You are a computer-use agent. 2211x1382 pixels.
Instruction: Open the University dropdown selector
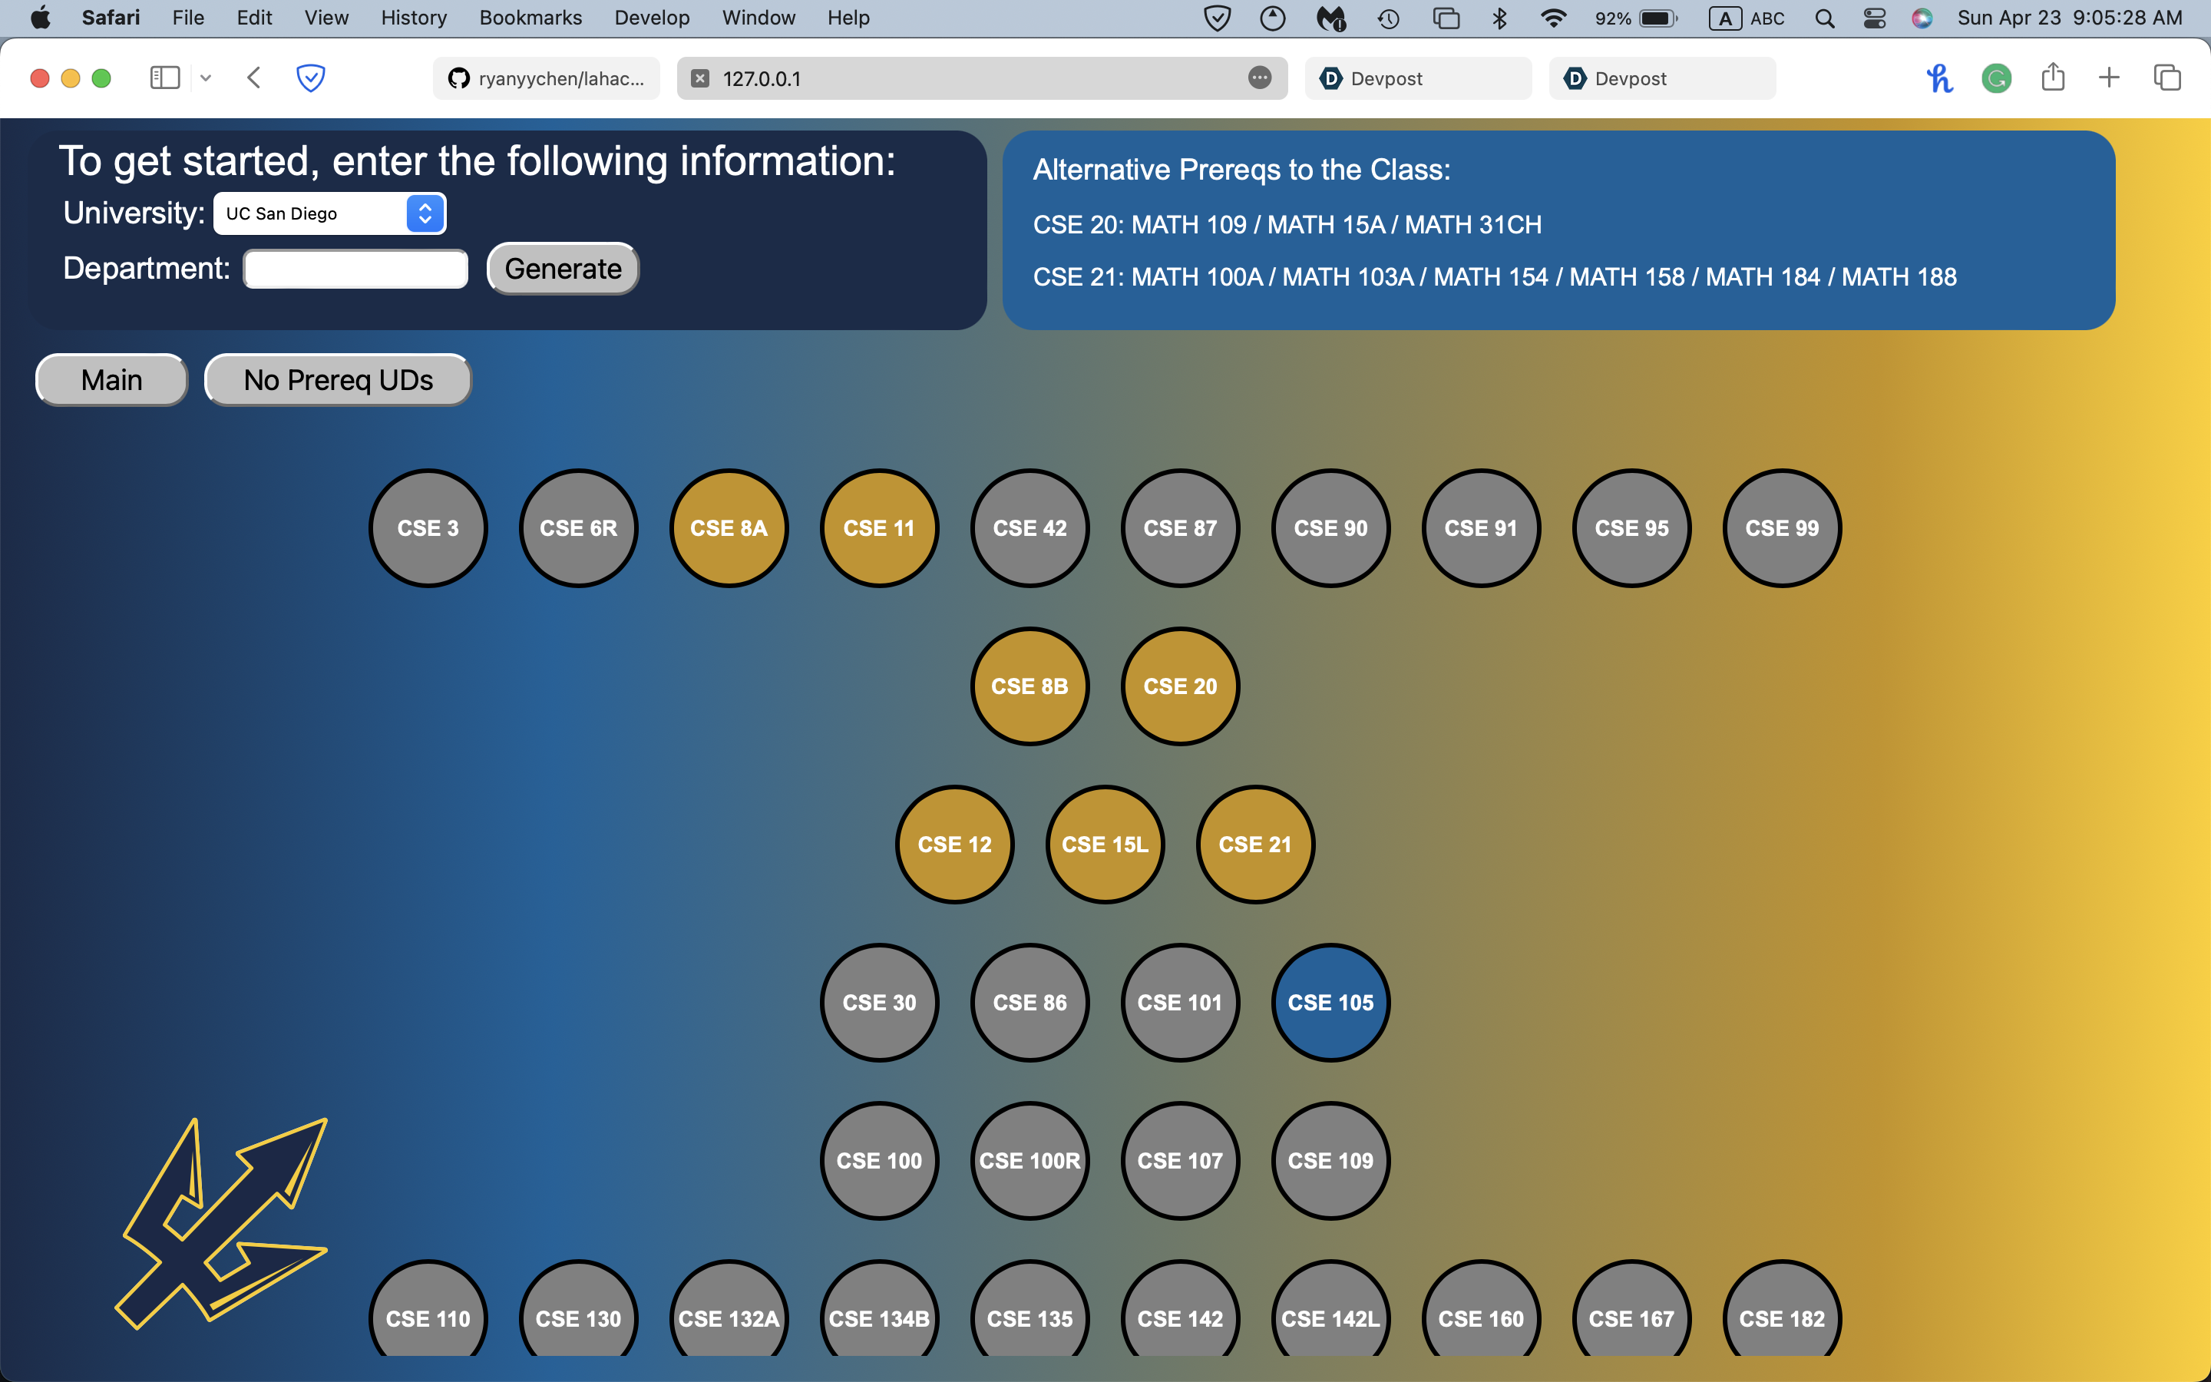(x=330, y=214)
